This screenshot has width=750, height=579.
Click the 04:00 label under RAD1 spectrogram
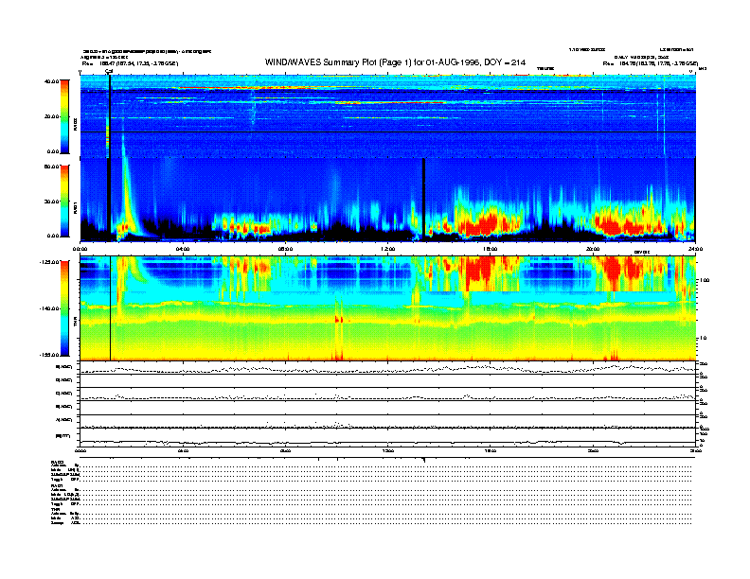pyautogui.click(x=183, y=249)
